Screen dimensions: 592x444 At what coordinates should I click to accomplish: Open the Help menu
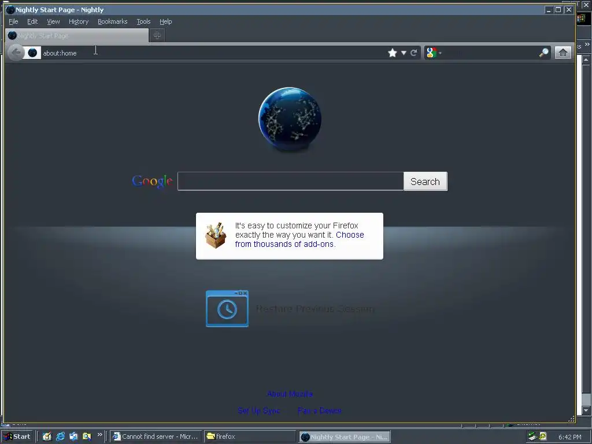(165, 21)
